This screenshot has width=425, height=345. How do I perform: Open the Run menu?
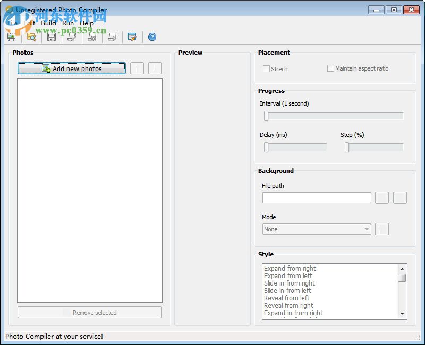[x=68, y=23]
